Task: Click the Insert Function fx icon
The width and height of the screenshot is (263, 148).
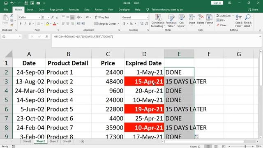Action: (x=47, y=37)
